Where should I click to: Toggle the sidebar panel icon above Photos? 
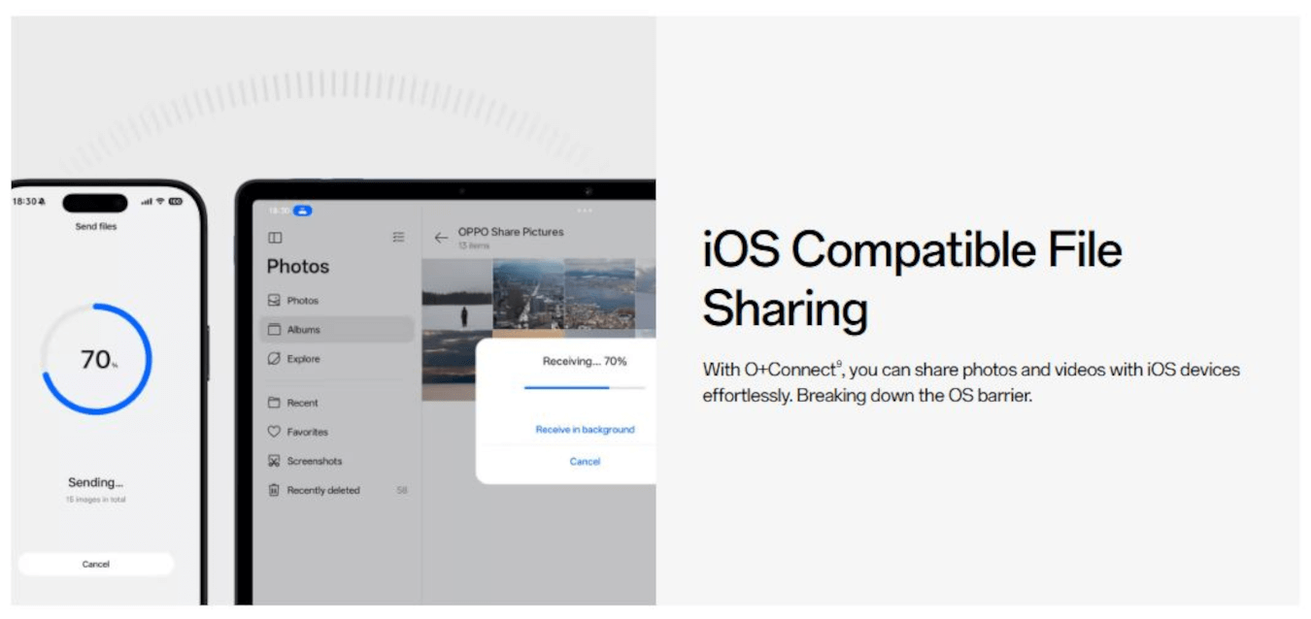tap(275, 238)
